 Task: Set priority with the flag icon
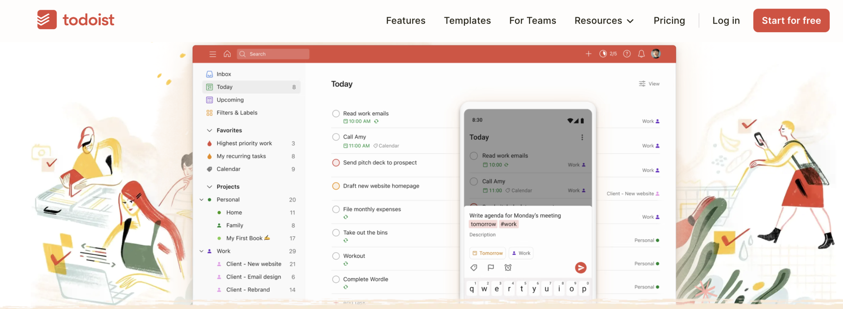(491, 268)
